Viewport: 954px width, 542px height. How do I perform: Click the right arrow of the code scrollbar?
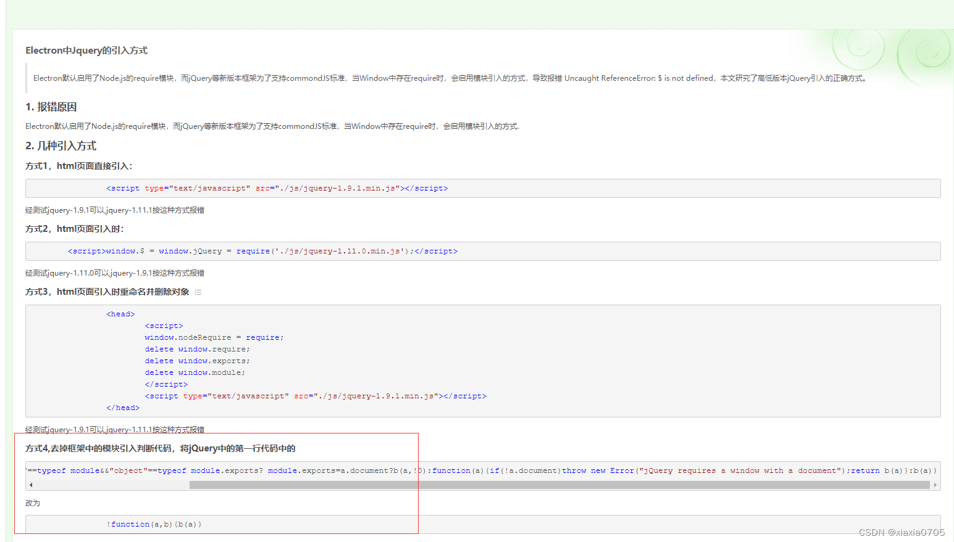click(x=937, y=485)
